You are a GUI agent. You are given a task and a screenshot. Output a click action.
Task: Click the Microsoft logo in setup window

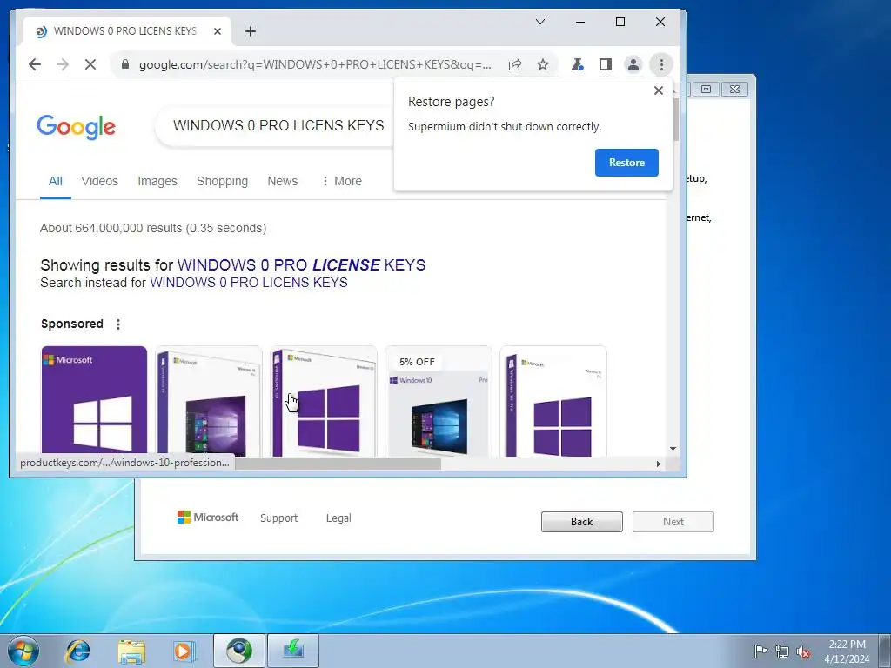[x=208, y=518]
